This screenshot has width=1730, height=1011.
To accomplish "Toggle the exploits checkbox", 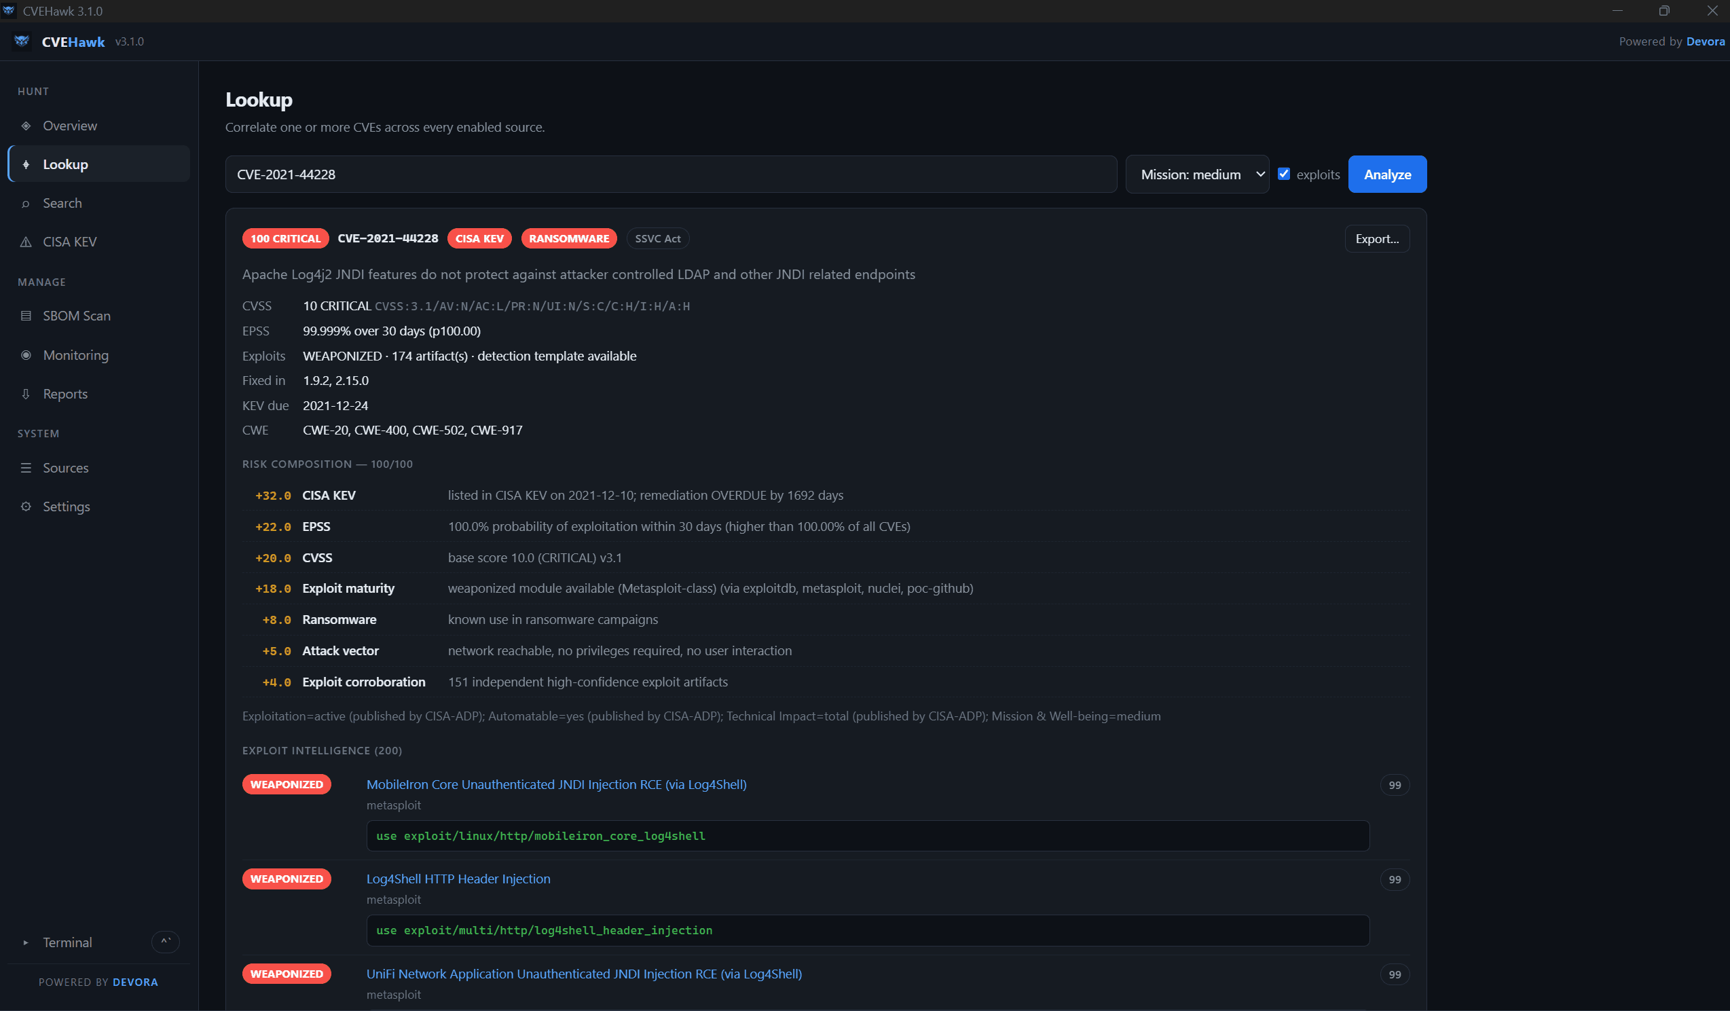I will tap(1284, 174).
